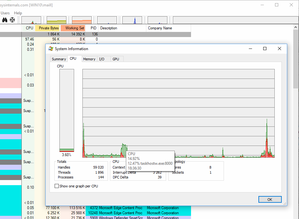Switch to the Memory tab
The height and width of the screenshot is (219, 299).
pyautogui.click(x=89, y=59)
